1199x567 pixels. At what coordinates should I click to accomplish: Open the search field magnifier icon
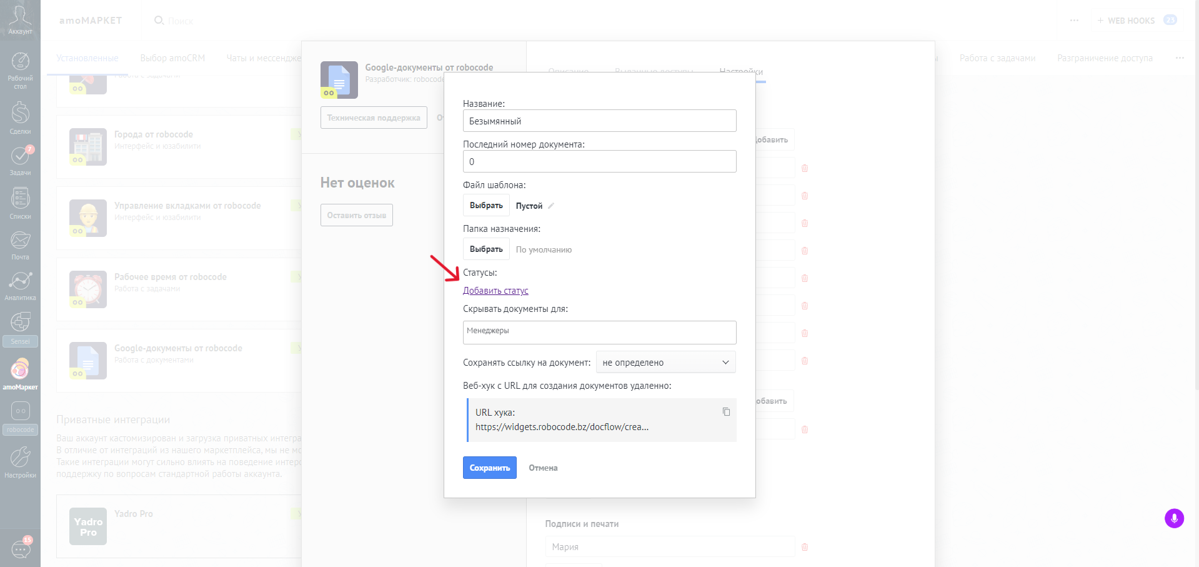pos(159,21)
